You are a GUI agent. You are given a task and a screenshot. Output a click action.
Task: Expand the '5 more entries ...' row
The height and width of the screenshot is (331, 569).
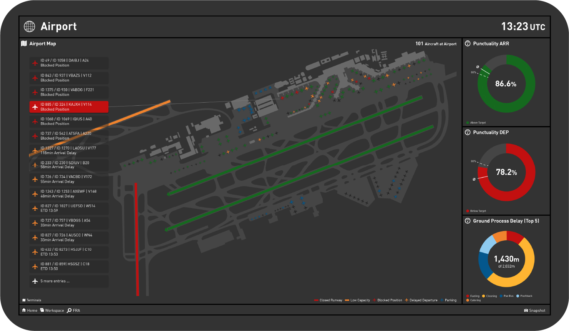[69, 281]
